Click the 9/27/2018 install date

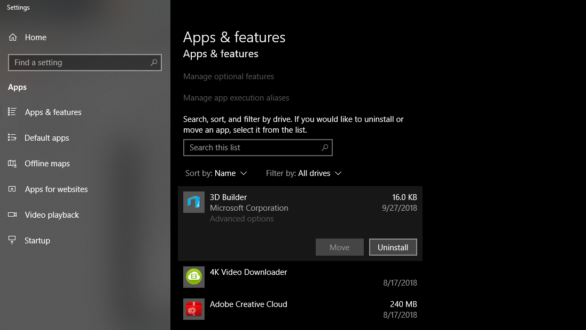coord(400,208)
